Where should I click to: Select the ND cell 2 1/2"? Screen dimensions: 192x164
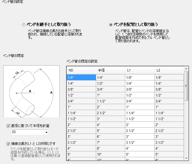point(81,131)
